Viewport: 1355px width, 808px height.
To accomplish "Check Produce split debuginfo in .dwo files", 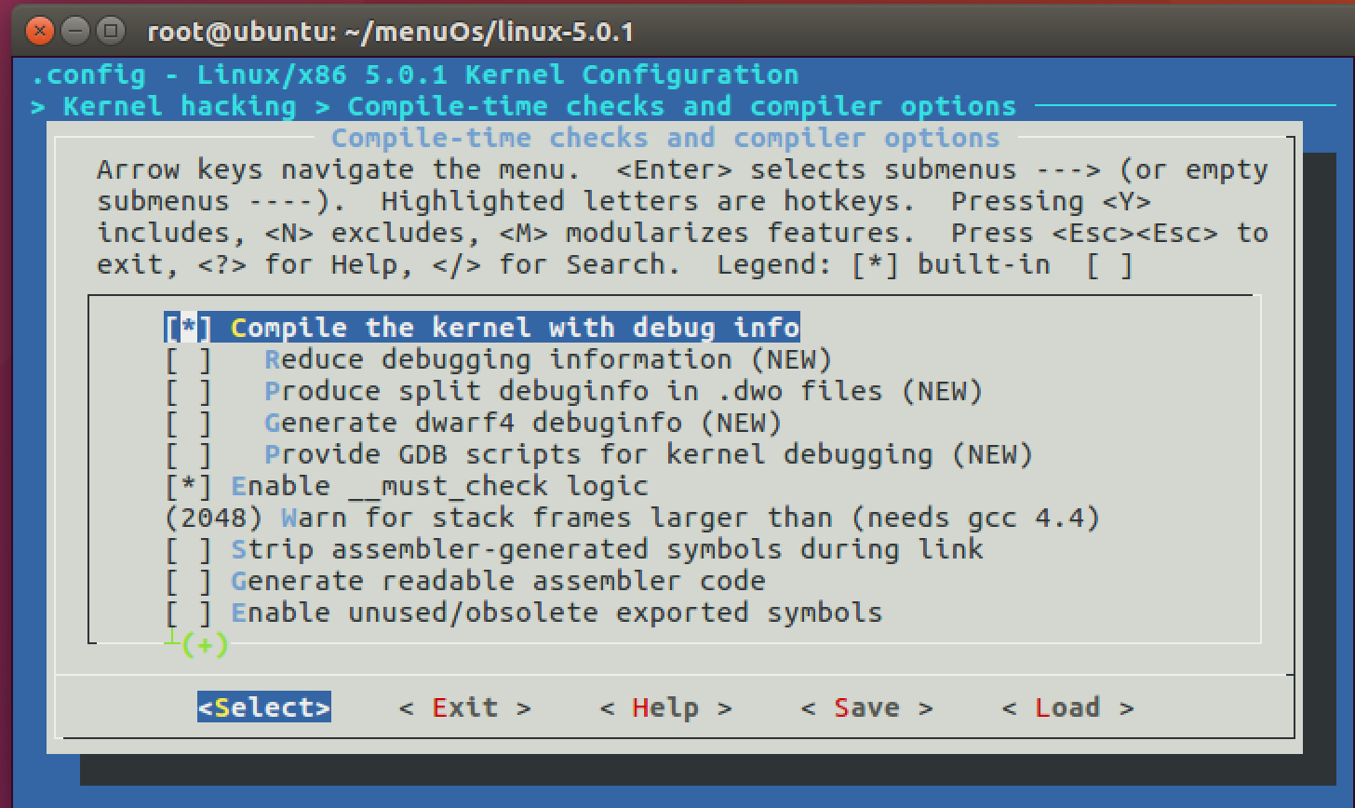I will pyautogui.click(x=189, y=391).
